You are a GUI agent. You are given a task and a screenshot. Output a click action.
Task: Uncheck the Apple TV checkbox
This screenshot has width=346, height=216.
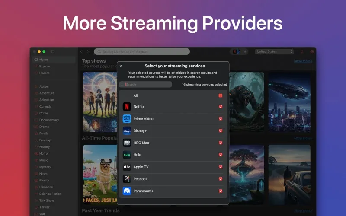point(220,167)
